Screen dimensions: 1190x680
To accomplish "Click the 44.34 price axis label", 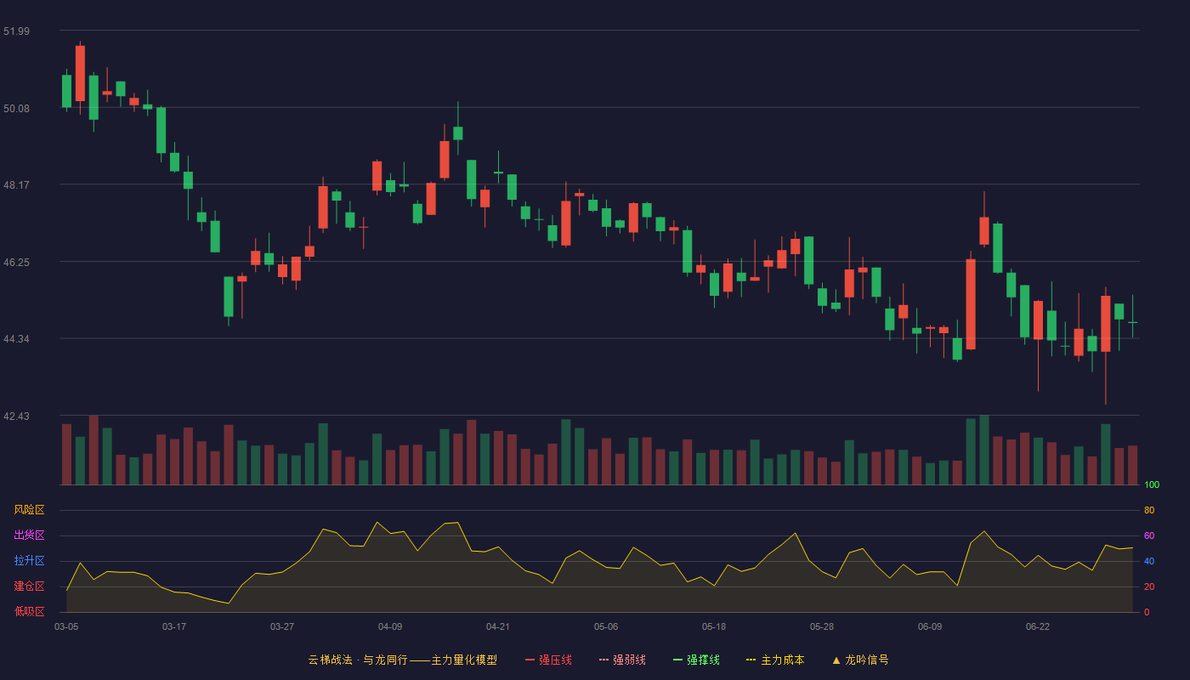I will pos(16,339).
